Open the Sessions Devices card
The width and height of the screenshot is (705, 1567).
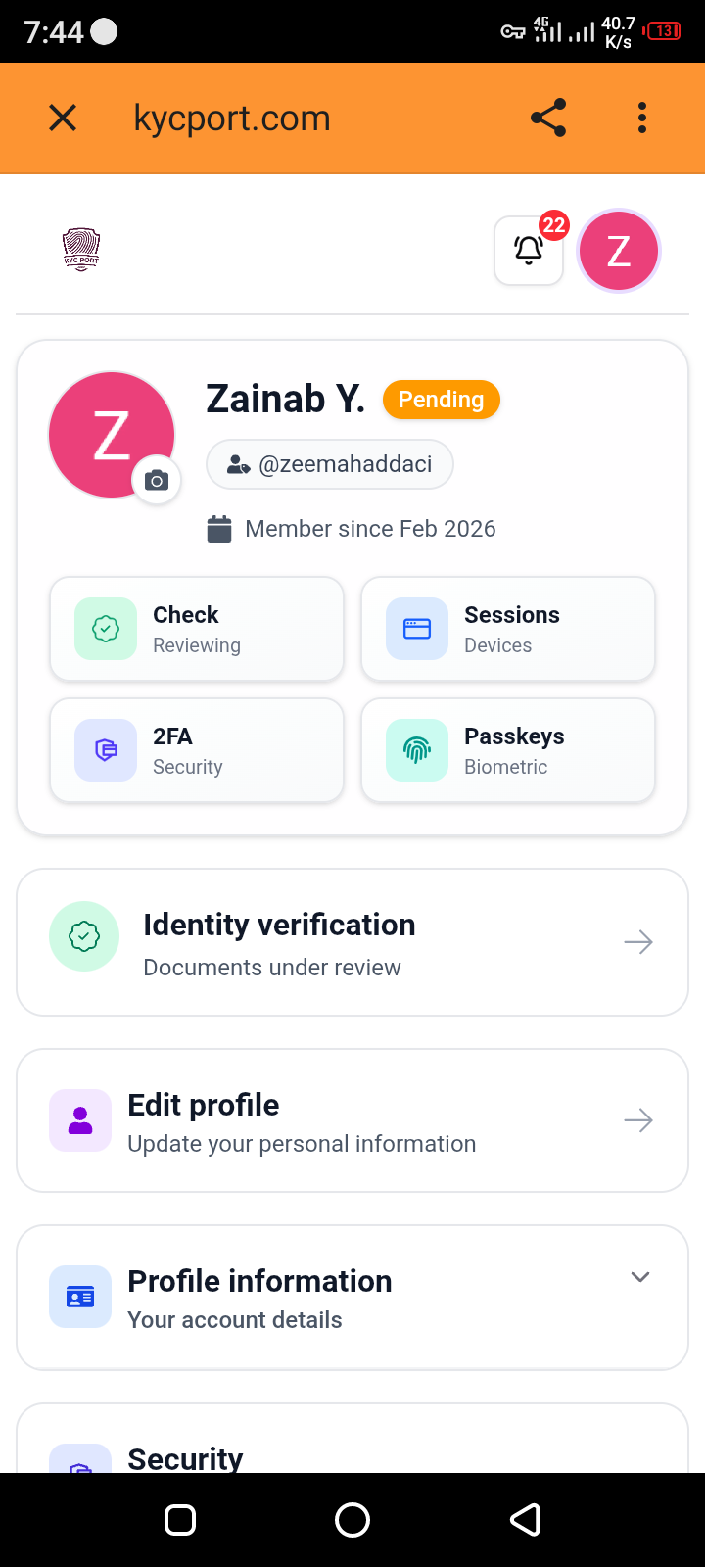coord(508,629)
